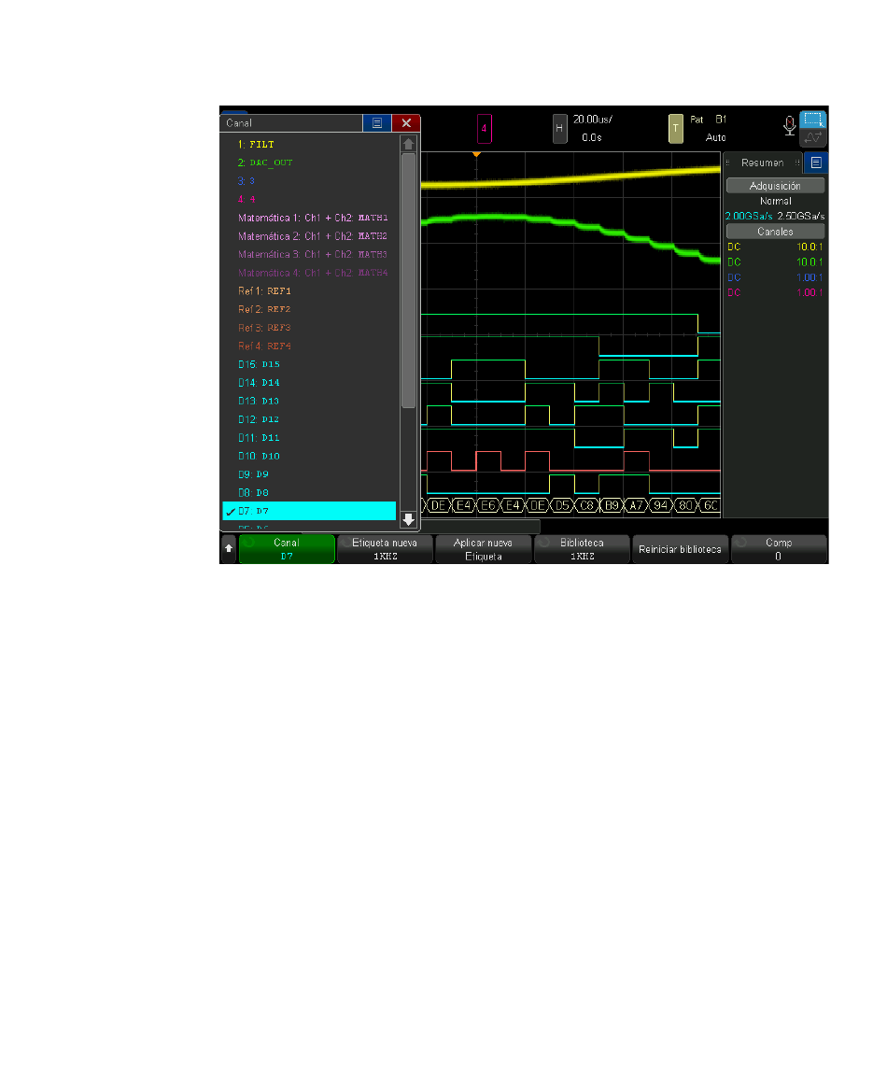
Task: Activate the zoom box selection tool icon
Action: click(x=813, y=120)
